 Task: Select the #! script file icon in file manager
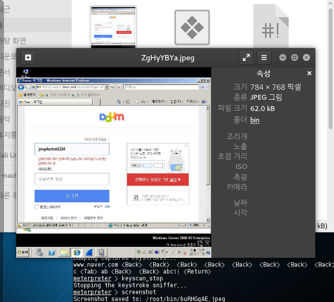coord(271,26)
